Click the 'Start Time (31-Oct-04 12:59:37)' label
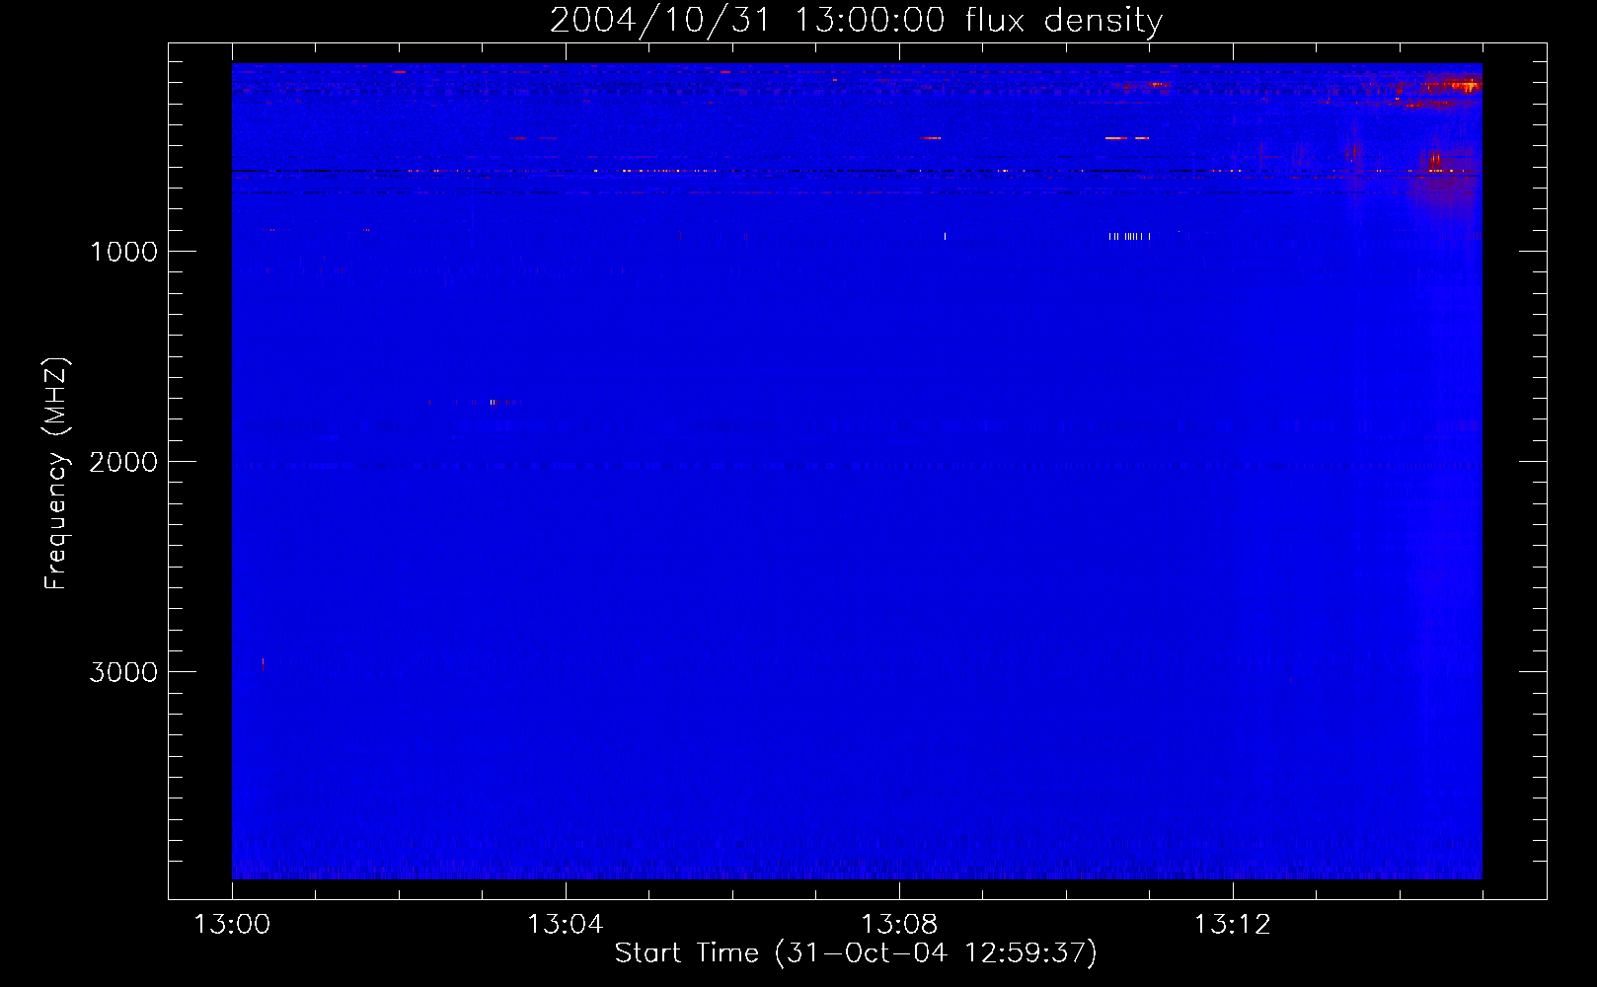Viewport: 1597px width, 987px height. pos(856,953)
